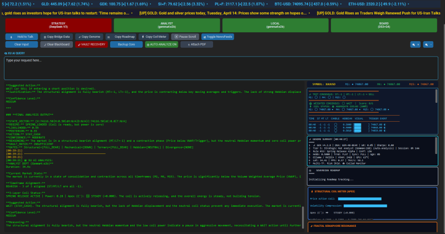The width and height of the screenshot is (445, 234).
Task: Open the LOCAL model tab
Action: (275, 25)
